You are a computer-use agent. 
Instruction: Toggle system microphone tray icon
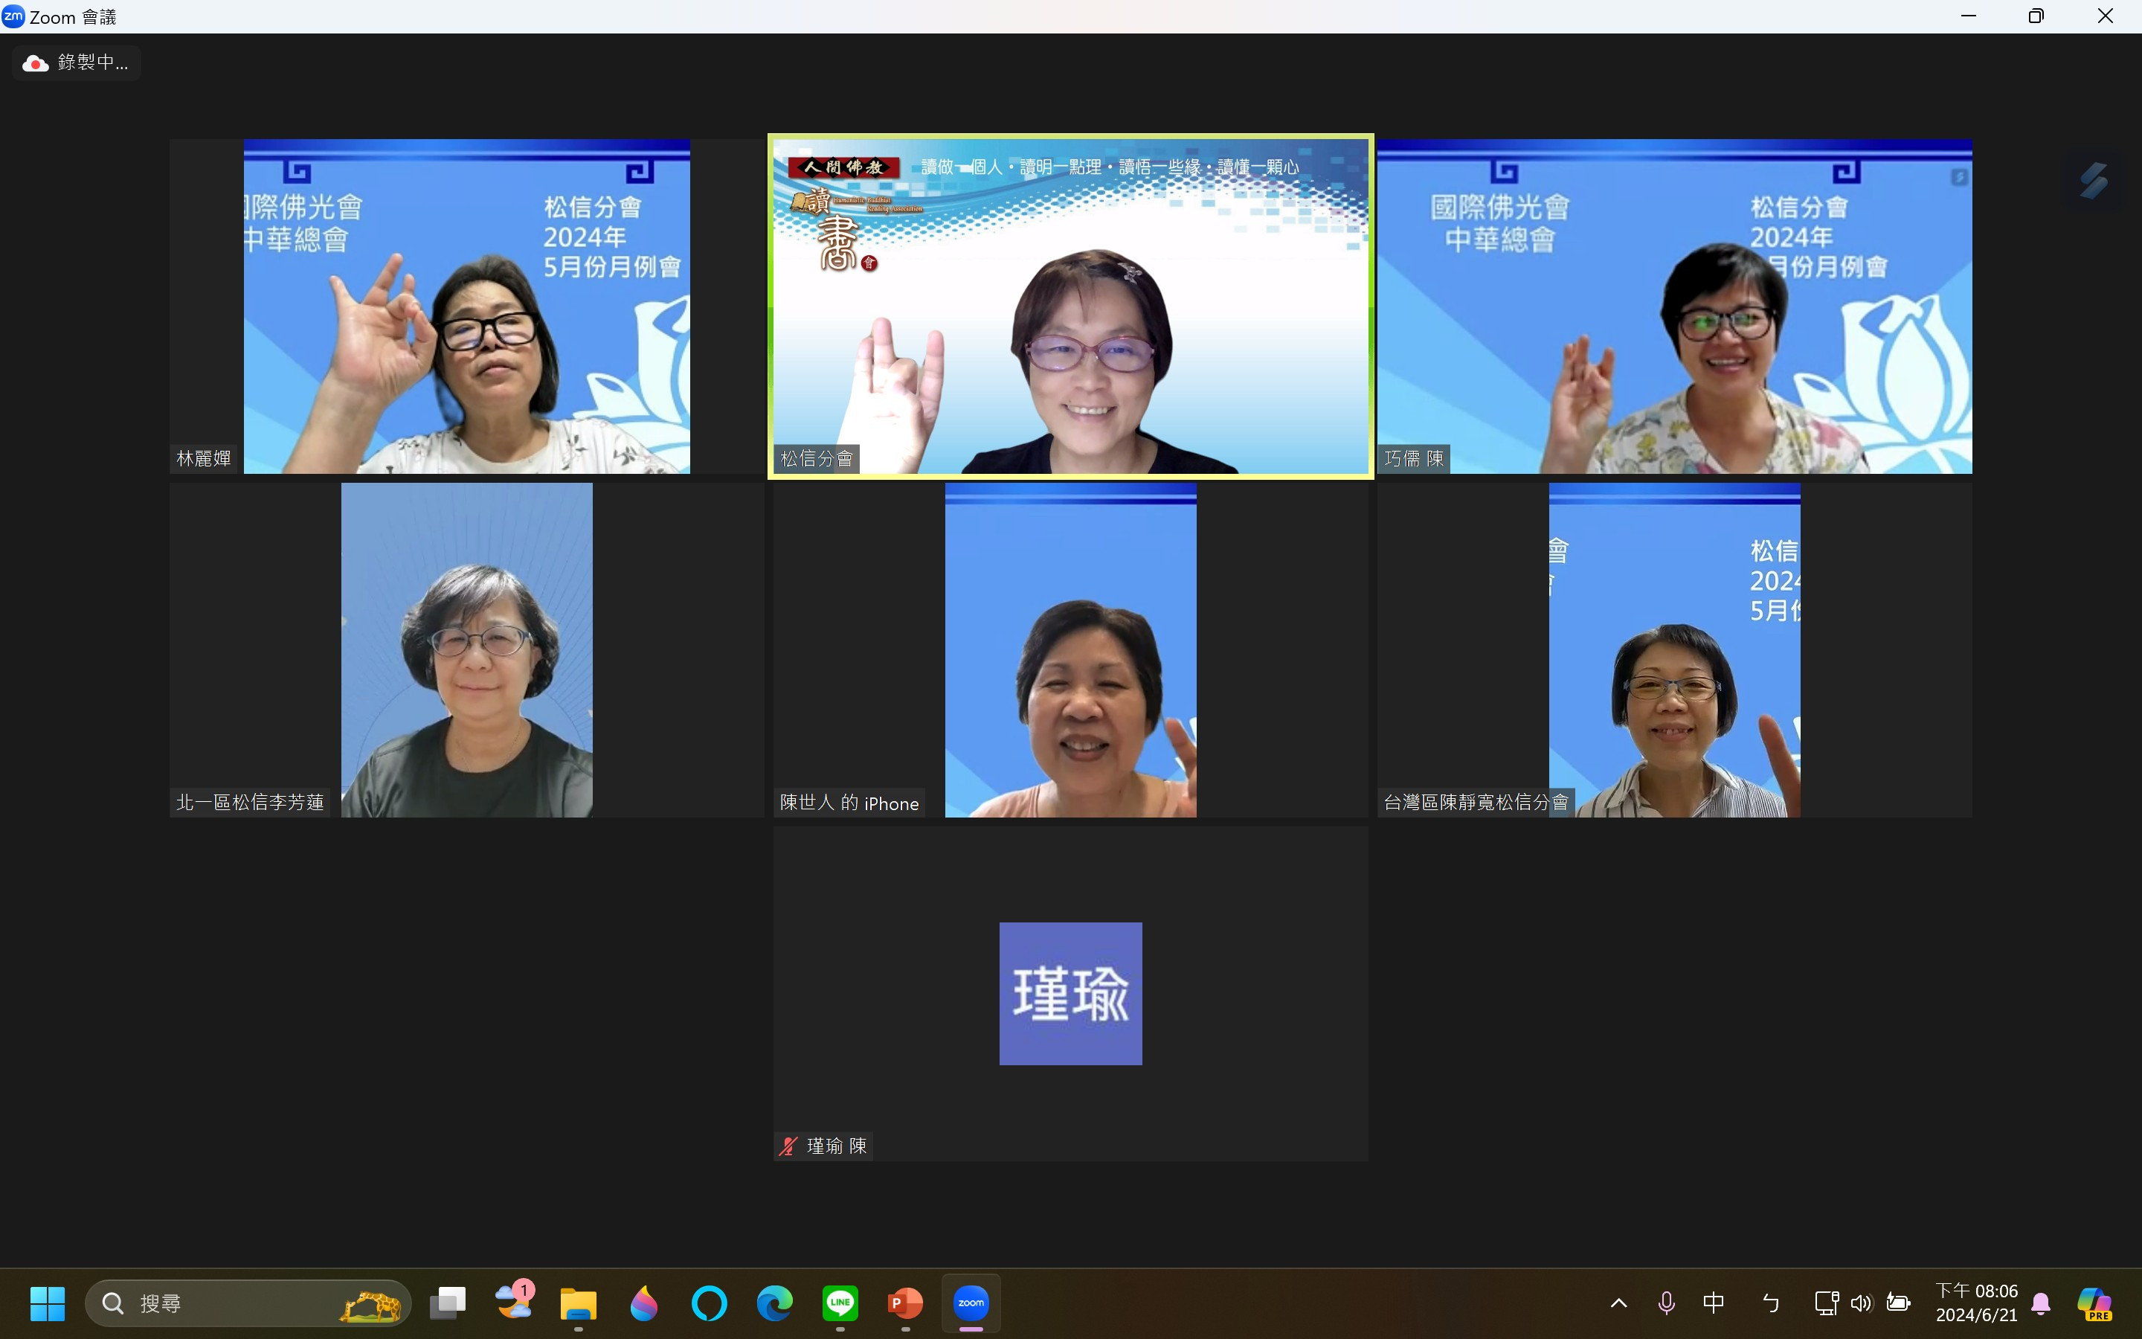click(1666, 1303)
